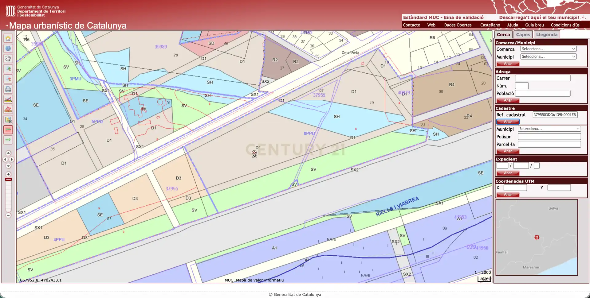The height and width of the screenshot is (298, 590).
Task: Click the 1 : 2000 scale text
Action: pyautogui.click(x=482, y=273)
